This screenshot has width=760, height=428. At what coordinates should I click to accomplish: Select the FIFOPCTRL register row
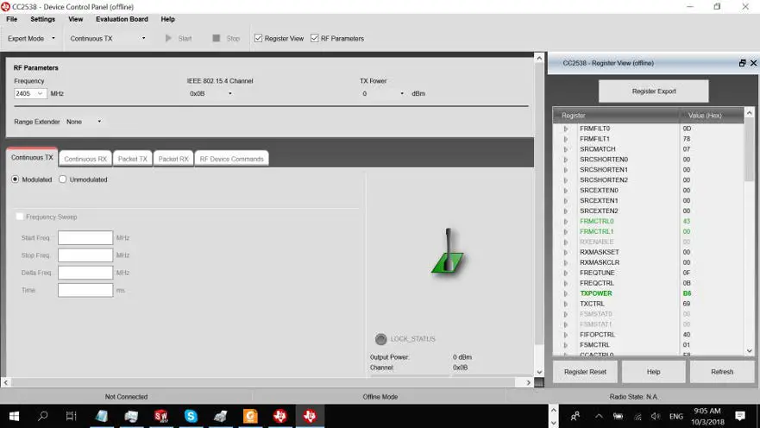coord(650,335)
